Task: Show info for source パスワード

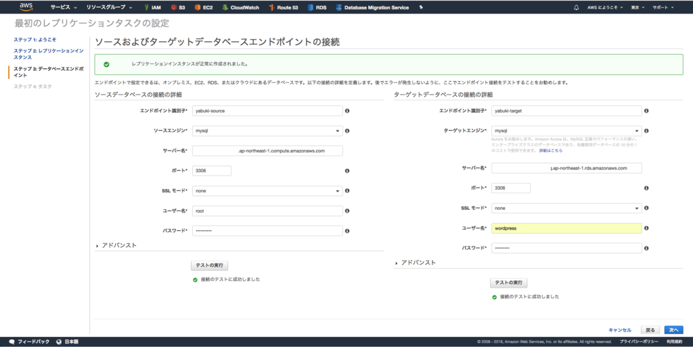Action: click(x=347, y=231)
